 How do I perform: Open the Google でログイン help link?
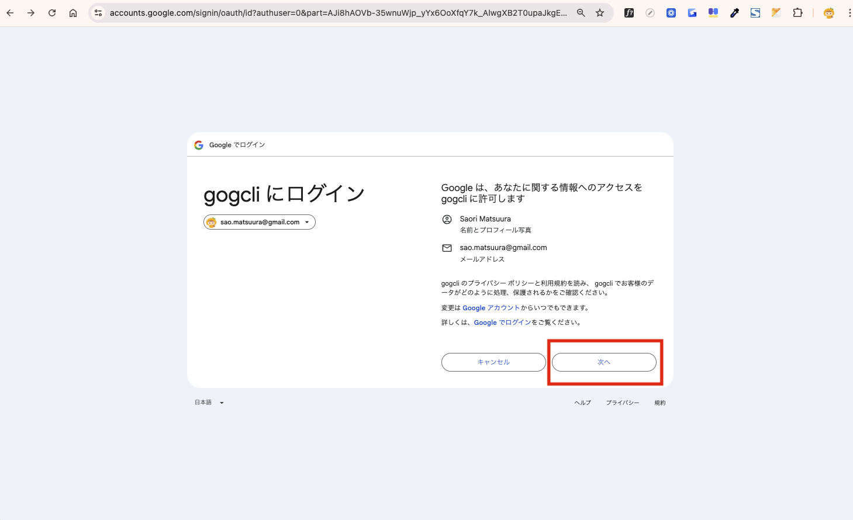click(x=502, y=323)
